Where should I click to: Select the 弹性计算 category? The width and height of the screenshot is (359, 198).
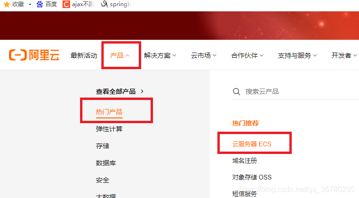[109, 129]
